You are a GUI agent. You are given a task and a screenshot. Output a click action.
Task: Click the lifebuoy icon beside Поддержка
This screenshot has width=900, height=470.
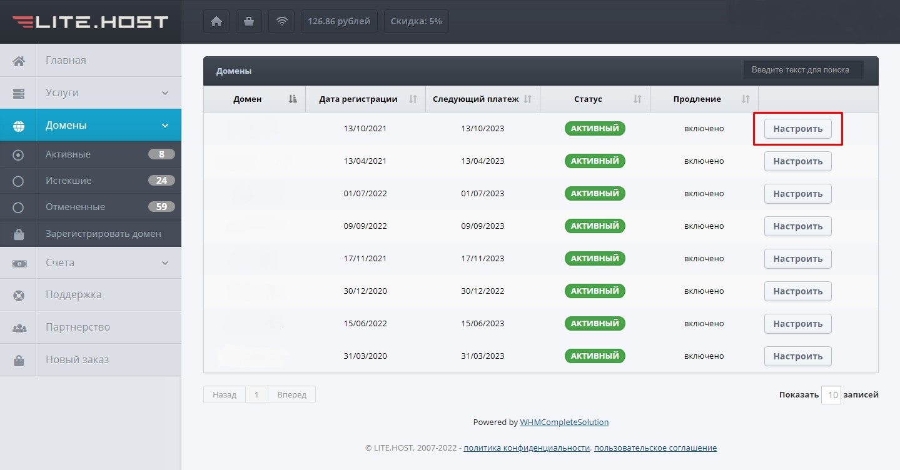(x=19, y=295)
